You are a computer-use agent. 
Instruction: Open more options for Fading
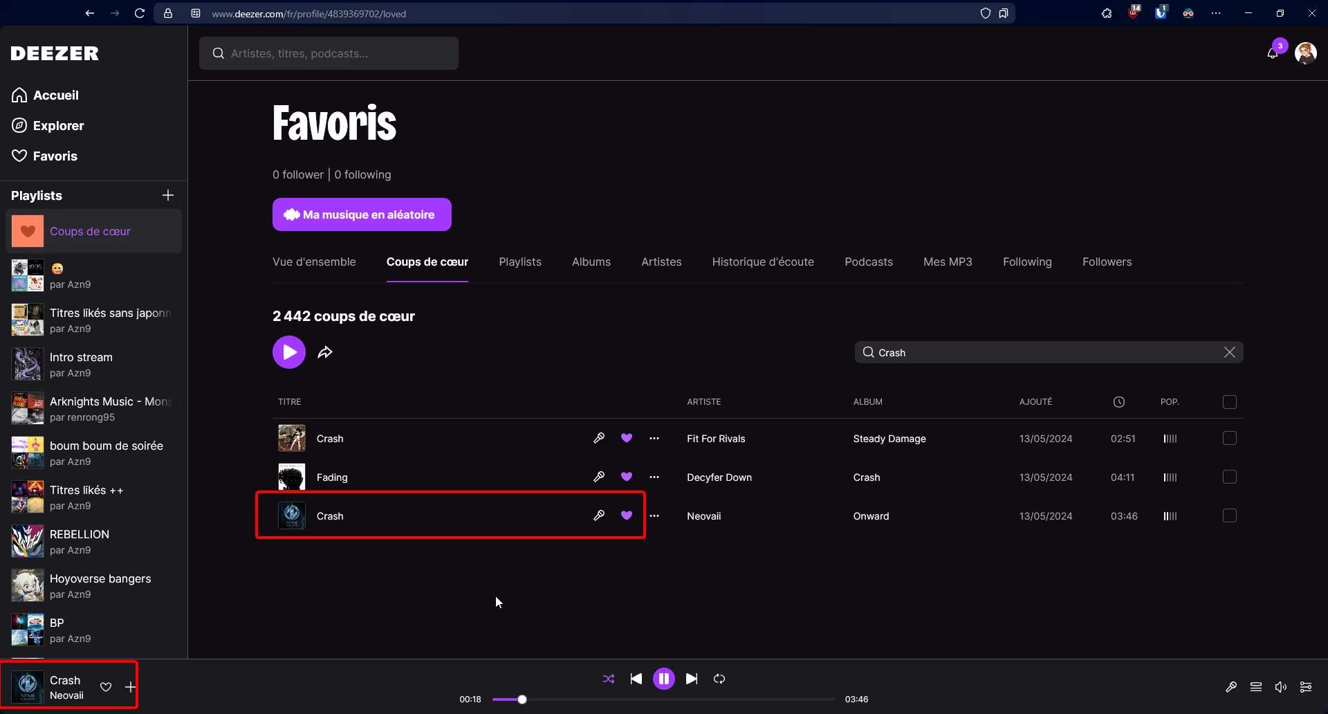click(x=654, y=477)
